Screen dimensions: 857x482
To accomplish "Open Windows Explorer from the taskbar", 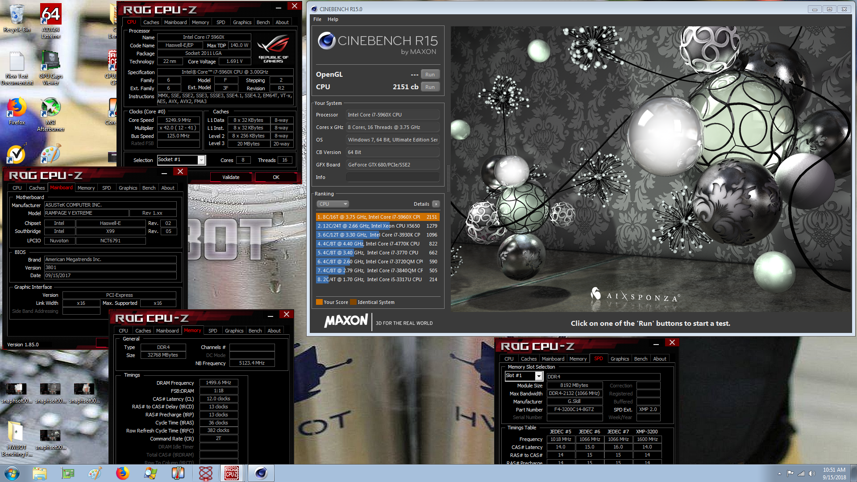I will (40, 473).
